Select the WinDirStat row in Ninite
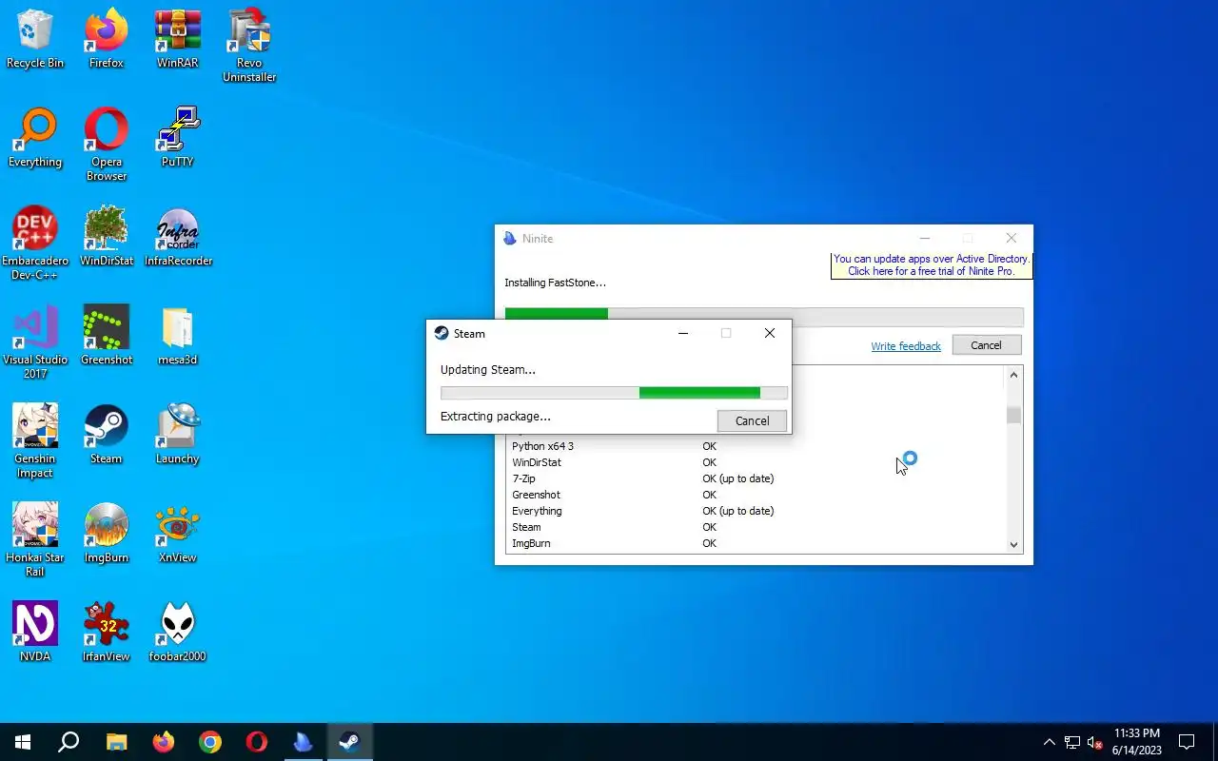Screen dimensions: 1218x761 click(x=756, y=462)
